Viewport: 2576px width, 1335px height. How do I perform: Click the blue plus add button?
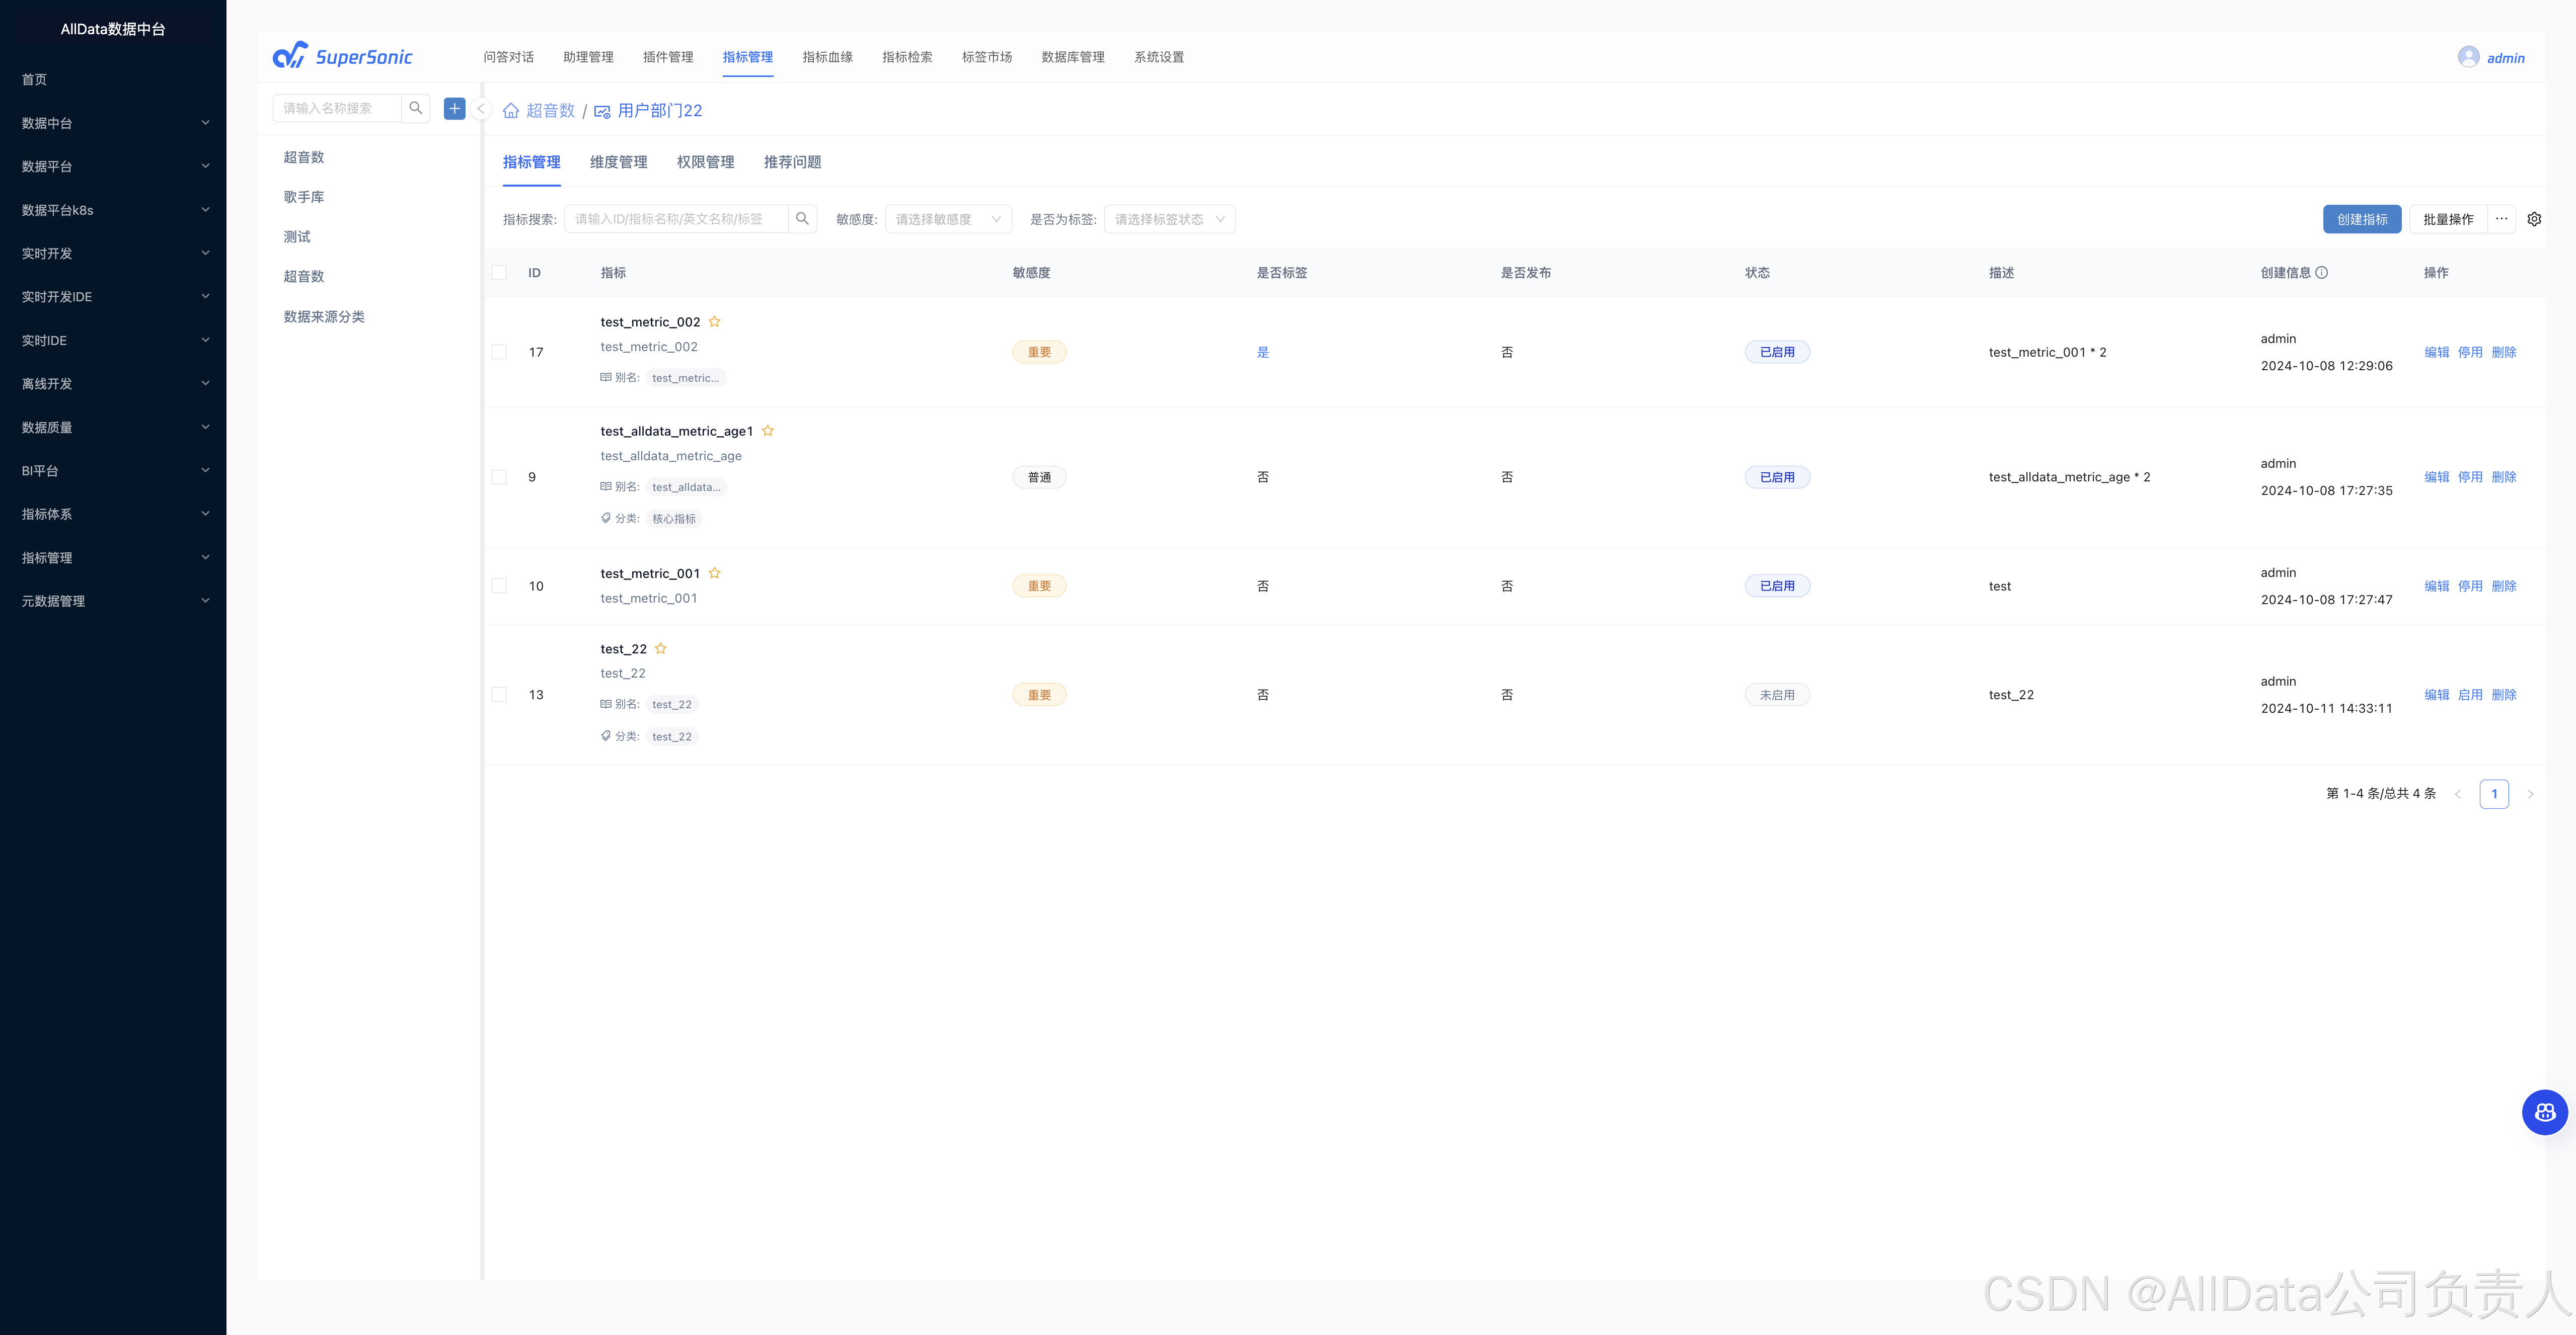(x=454, y=108)
